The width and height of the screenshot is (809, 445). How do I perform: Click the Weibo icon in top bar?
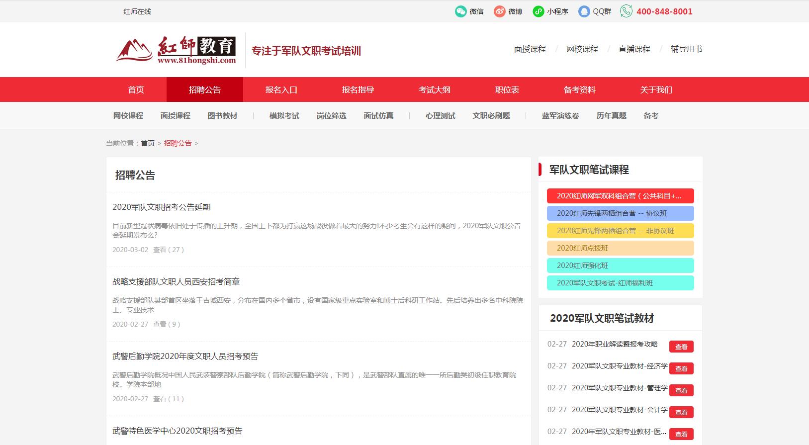[x=499, y=11]
